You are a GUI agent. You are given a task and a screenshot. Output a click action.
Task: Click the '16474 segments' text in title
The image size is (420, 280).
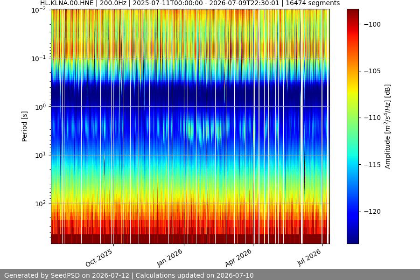[x=313, y=3]
